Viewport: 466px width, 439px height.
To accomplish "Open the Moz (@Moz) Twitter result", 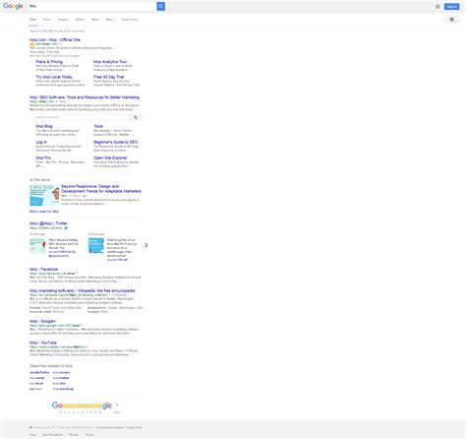I will tap(48, 223).
